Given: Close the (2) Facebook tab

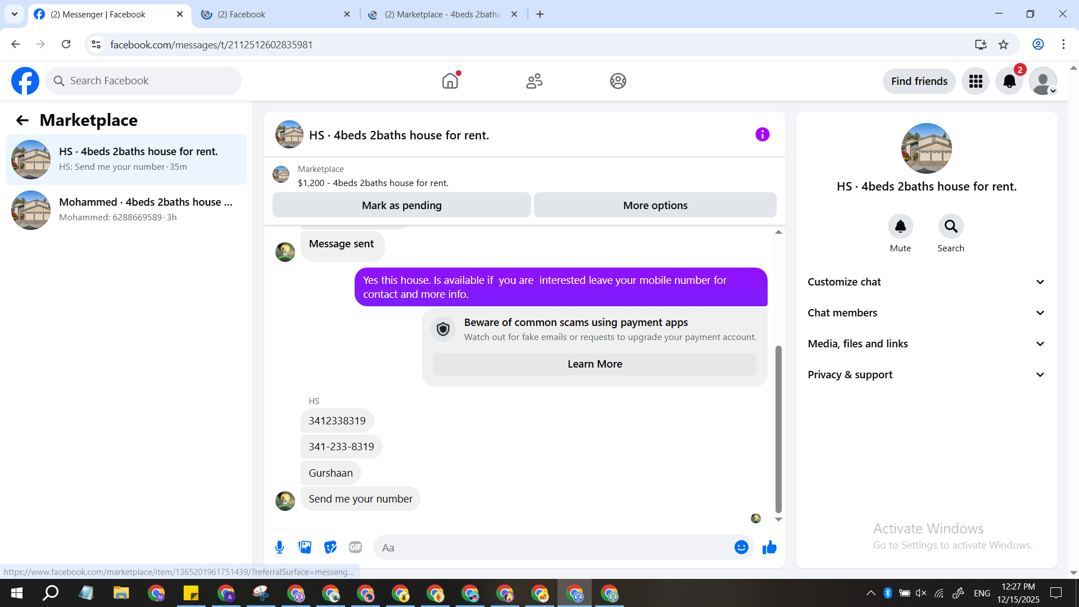Looking at the screenshot, I should (x=347, y=14).
